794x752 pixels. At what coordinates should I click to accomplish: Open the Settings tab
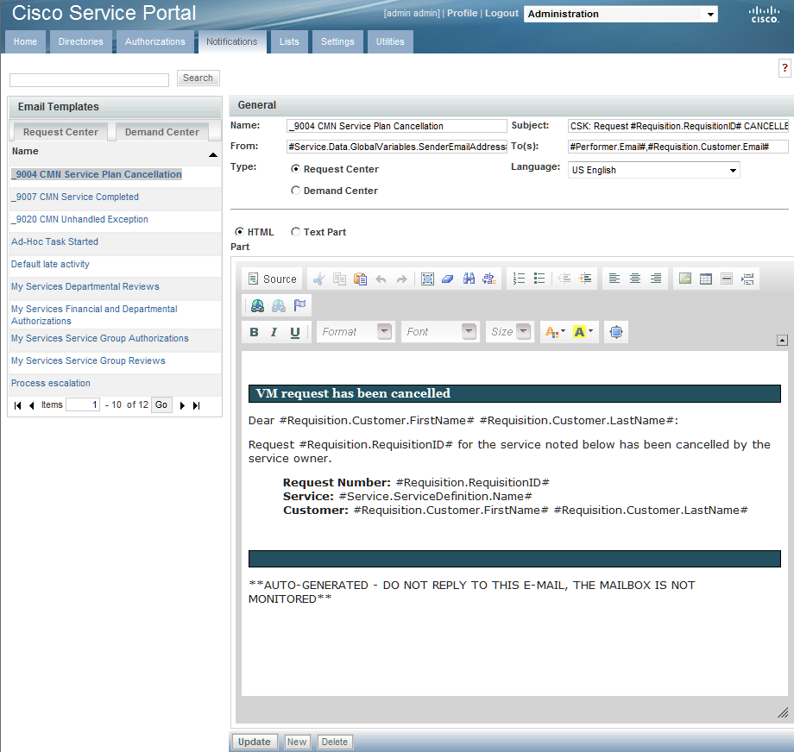(x=337, y=41)
